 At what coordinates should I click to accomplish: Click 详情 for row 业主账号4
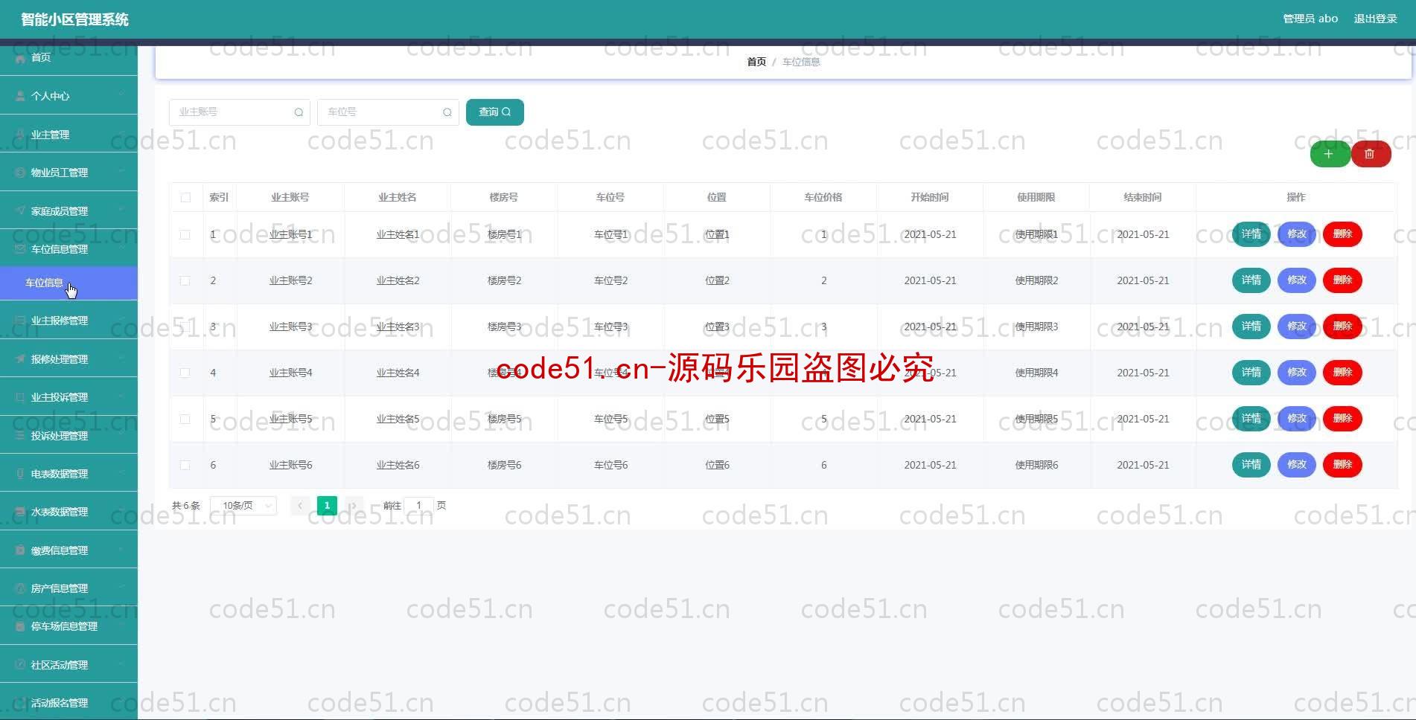pyautogui.click(x=1251, y=373)
